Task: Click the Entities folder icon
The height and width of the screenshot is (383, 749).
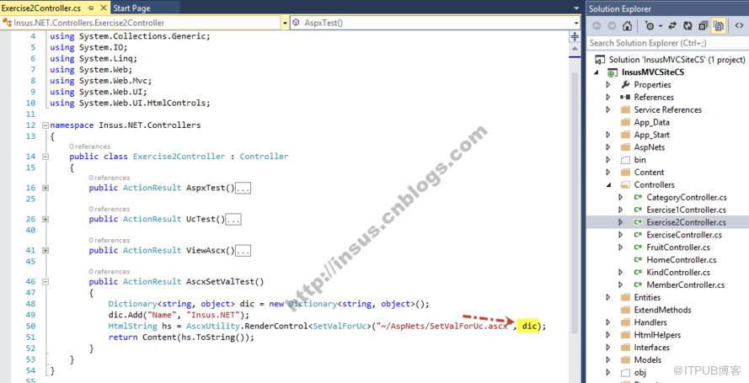Action: pos(625,297)
